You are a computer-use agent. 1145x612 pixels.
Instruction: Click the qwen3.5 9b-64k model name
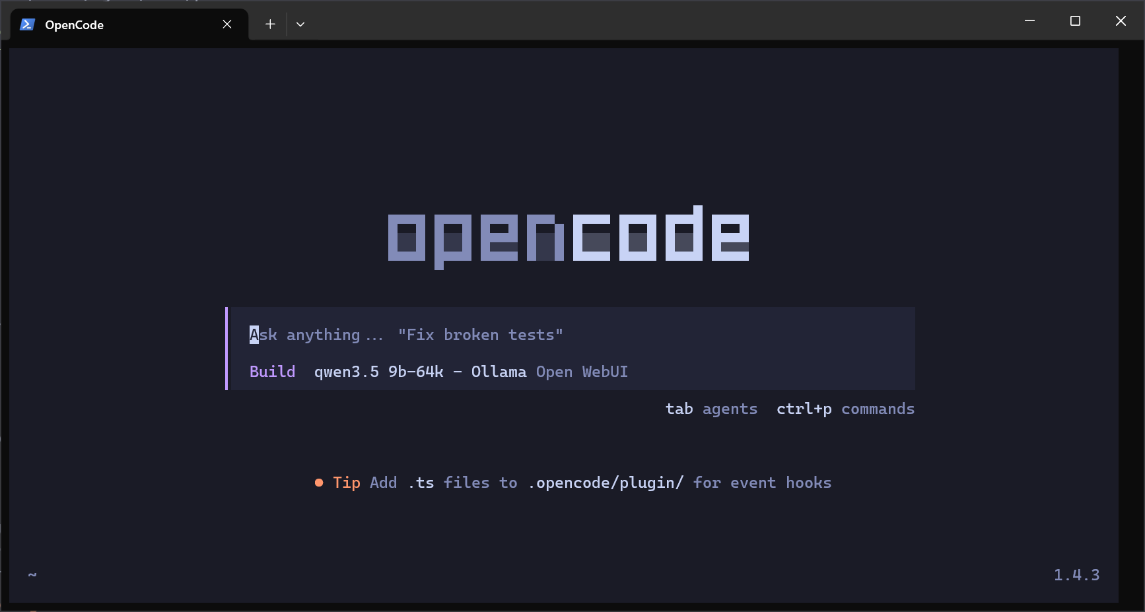[x=379, y=372]
